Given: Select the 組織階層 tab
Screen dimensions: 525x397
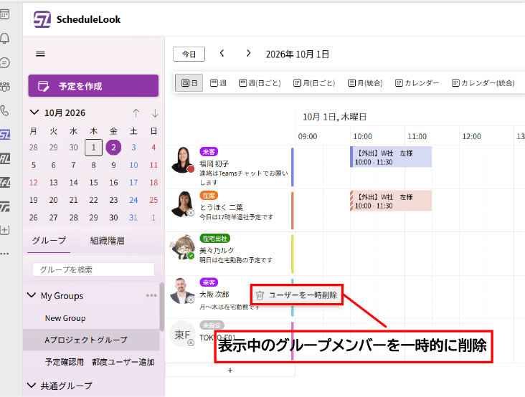Looking at the screenshot, I should [x=107, y=241].
